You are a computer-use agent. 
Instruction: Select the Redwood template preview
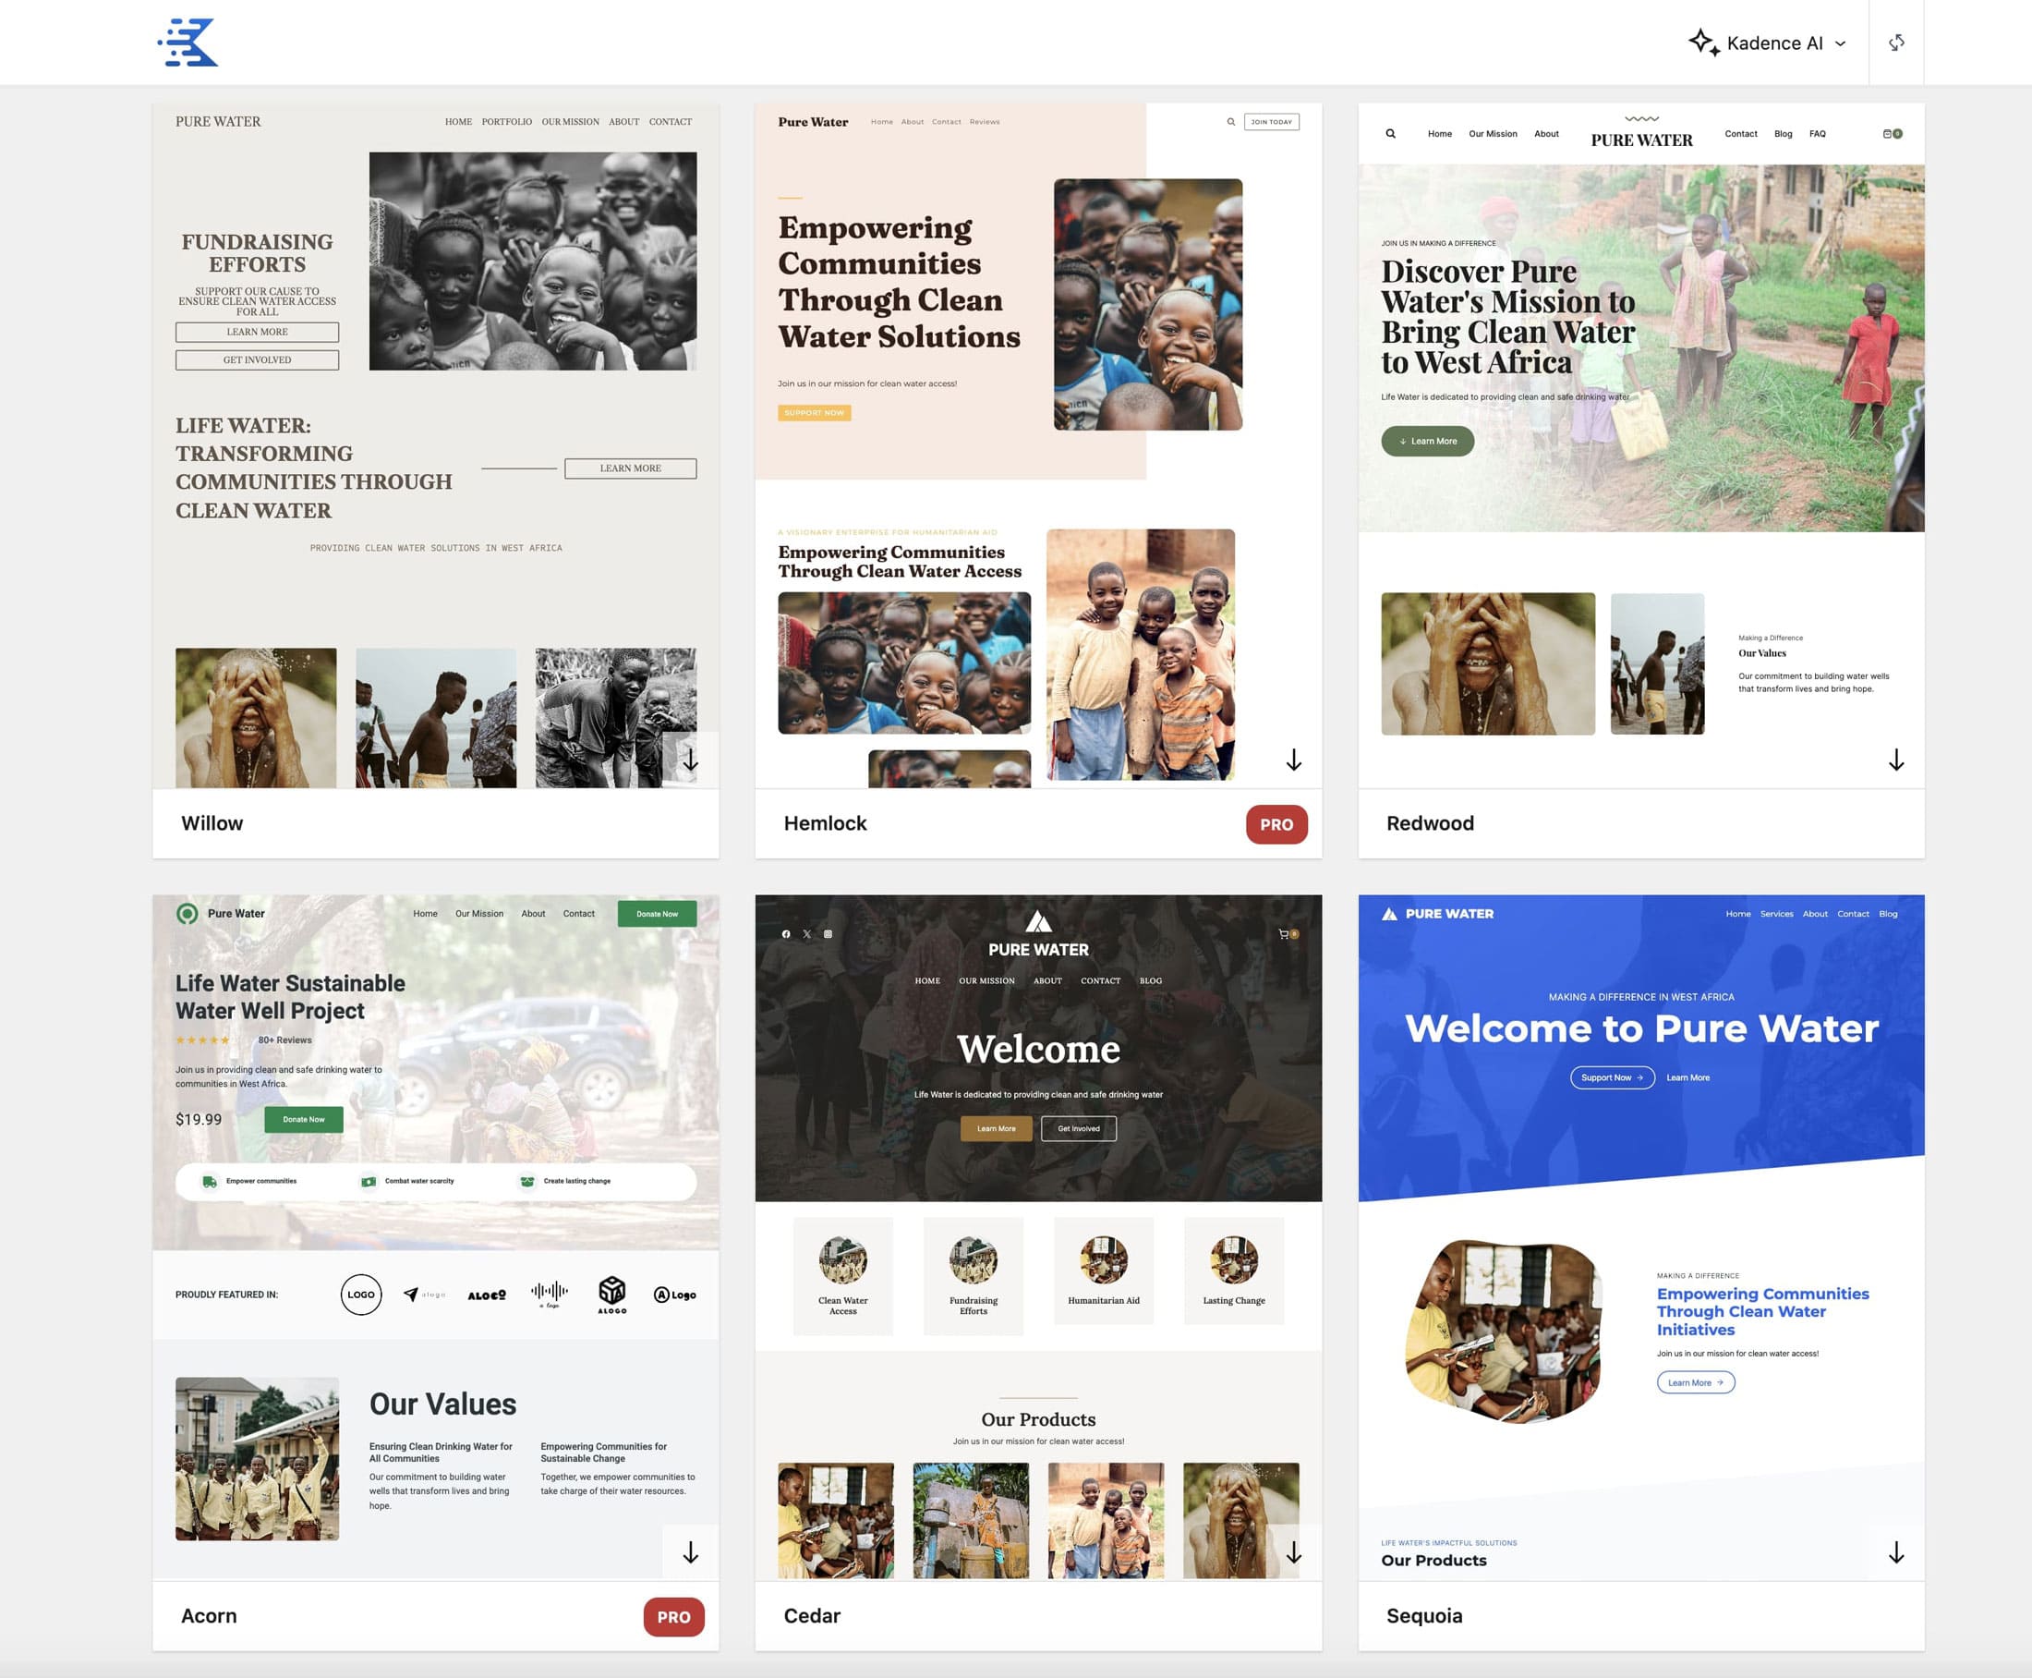click(1640, 444)
